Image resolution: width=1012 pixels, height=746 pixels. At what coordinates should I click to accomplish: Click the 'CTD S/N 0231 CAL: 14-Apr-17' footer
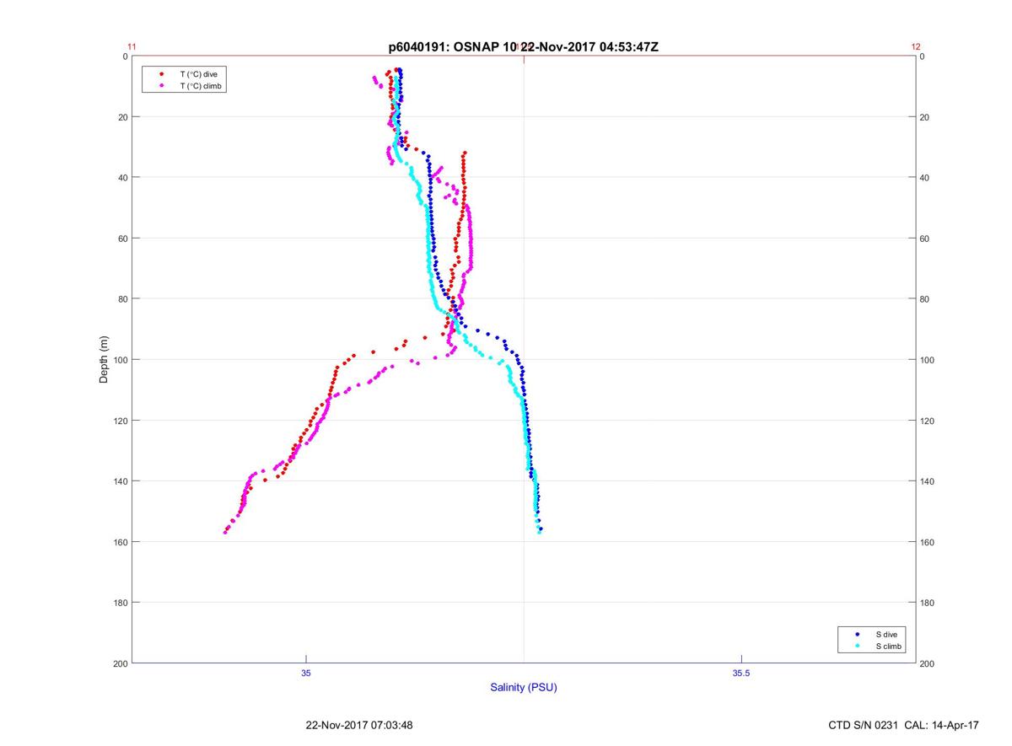[904, 725]
